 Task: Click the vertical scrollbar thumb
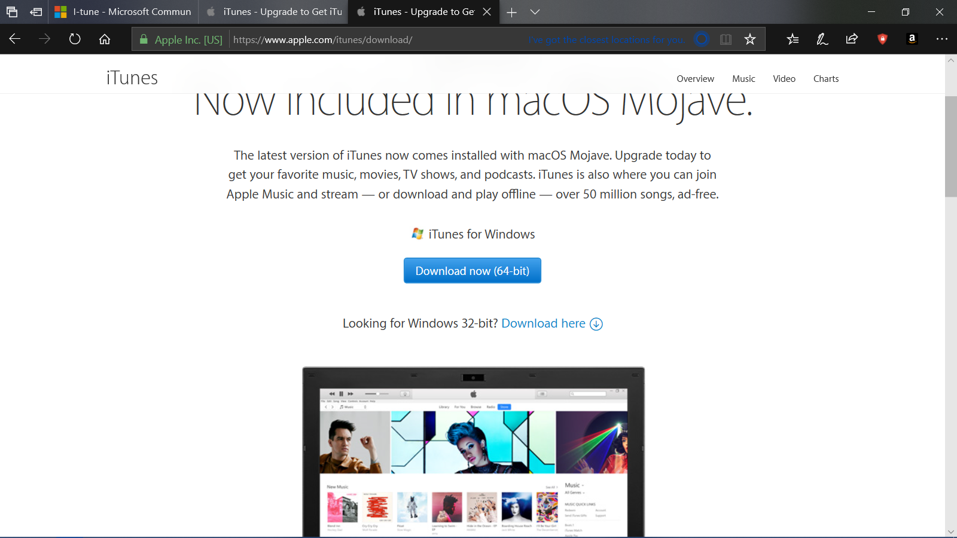point(951,146)
